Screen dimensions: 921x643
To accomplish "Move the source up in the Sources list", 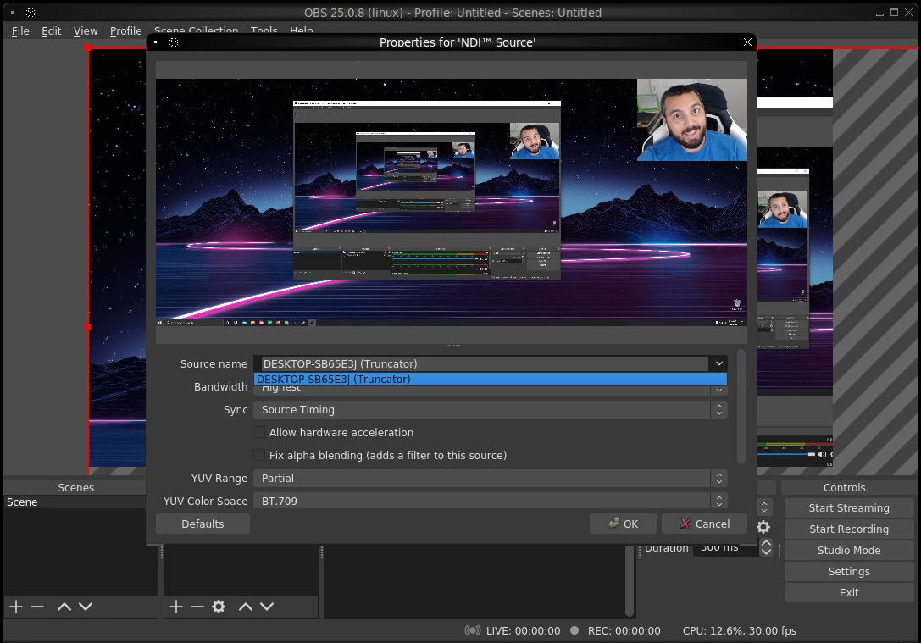I will tap(246, 607).
